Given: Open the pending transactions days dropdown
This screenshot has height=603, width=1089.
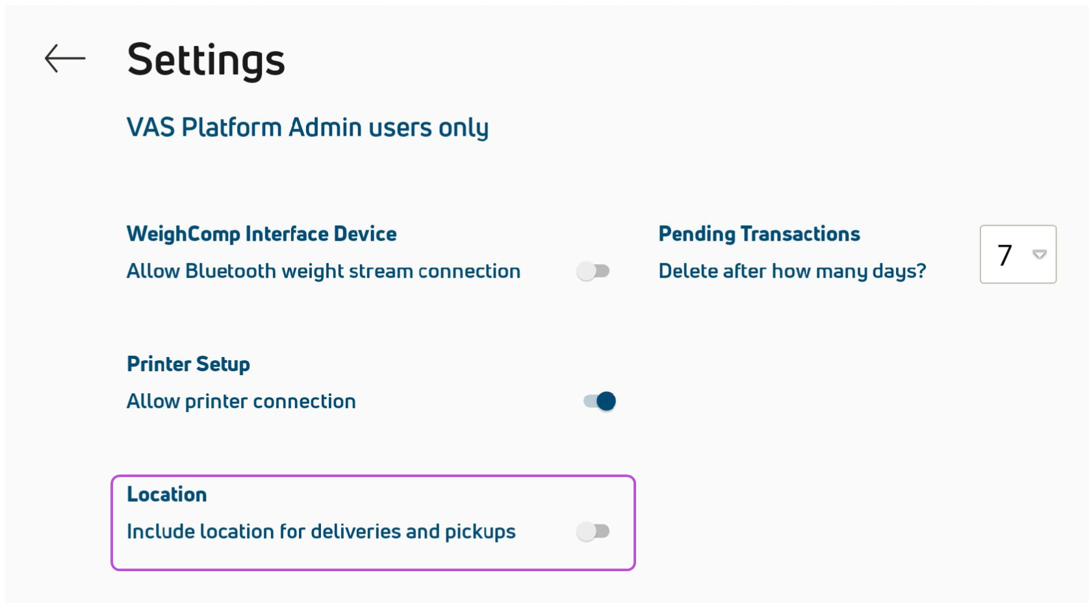Looking at the screenshot, I should [1018, 254].
